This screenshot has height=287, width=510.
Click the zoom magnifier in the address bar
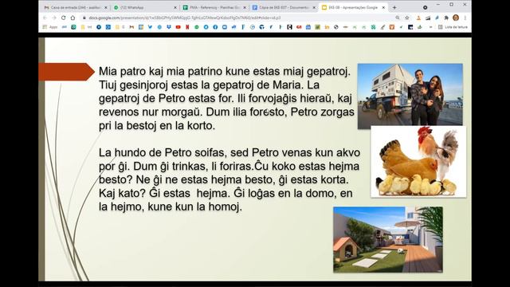click(398, 18)
